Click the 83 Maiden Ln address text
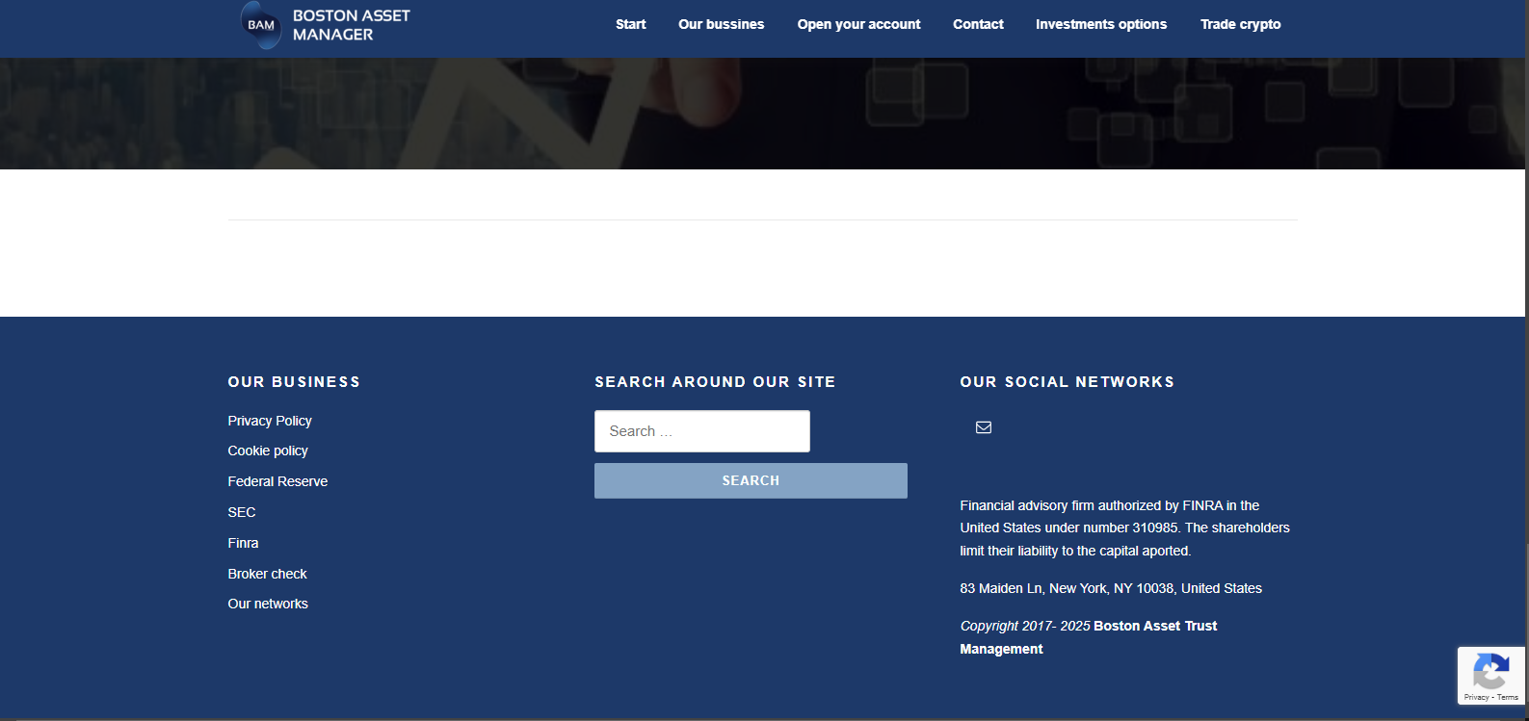The height and width of the screenshot is (721, 1529). (1111, 588)
